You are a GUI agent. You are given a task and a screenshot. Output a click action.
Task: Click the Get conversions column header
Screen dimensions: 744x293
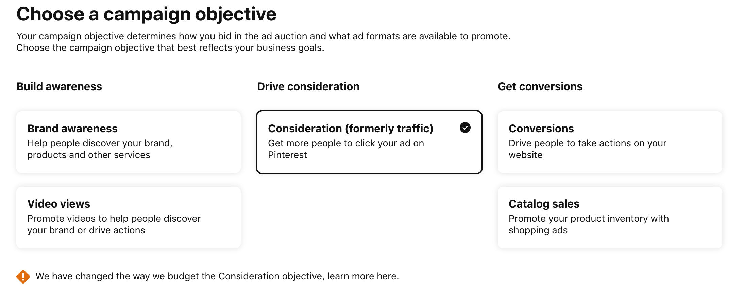[540, 86]
